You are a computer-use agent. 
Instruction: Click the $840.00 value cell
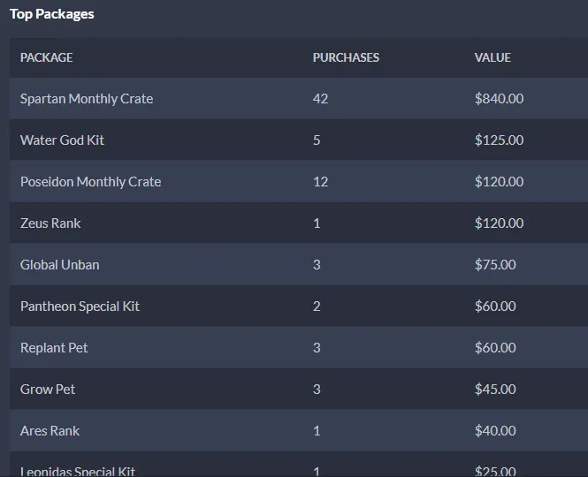tap(499, 99)
